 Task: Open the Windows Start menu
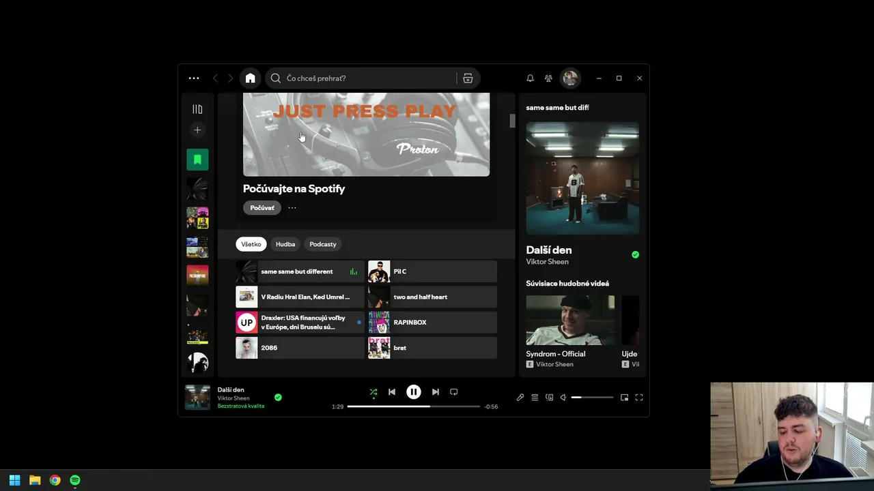(x=14, y=480)
